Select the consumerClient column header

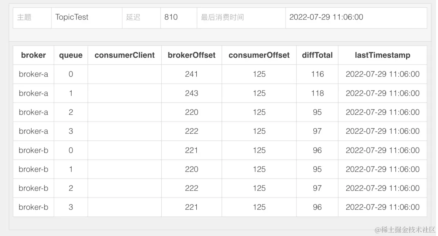point(125,55)
